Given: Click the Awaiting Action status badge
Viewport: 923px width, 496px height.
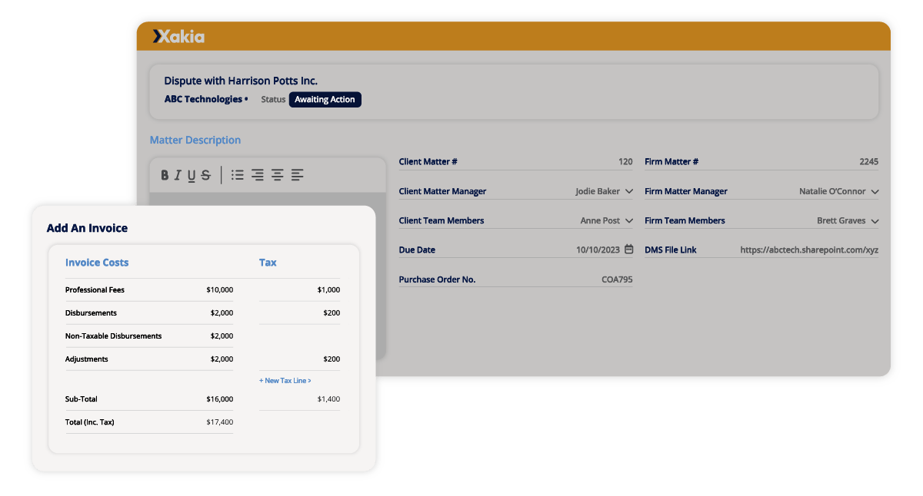Looking at the screenshot, I should pyautogui.click(x=325, y=99).
